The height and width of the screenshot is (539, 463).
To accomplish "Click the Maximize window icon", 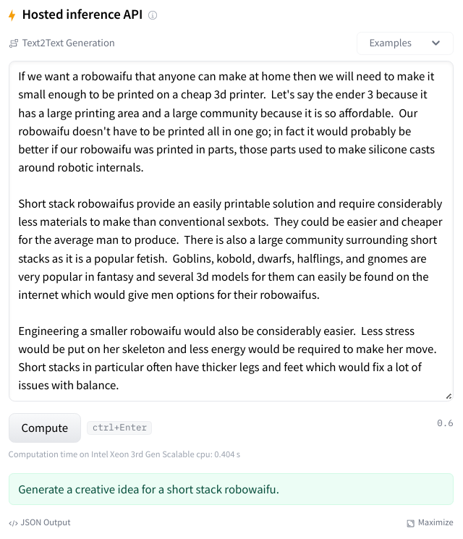I will click(x=410, y=523).
